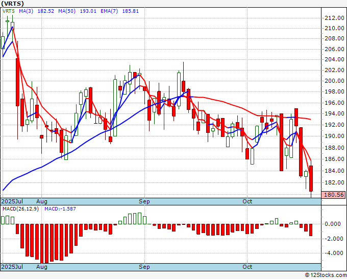Click the 188.00 price axis label
The image size is (347, 279).
pyautogui.click(x=334, y=148)
